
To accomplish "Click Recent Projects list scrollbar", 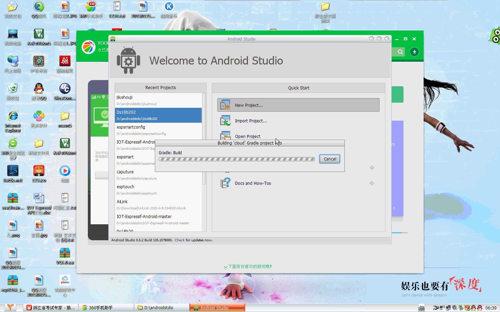I will [x=204, y=139].
